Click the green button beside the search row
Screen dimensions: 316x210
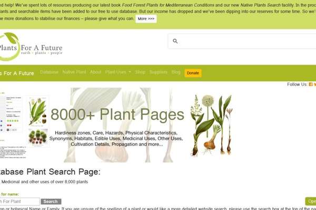[x=311, y=202]
